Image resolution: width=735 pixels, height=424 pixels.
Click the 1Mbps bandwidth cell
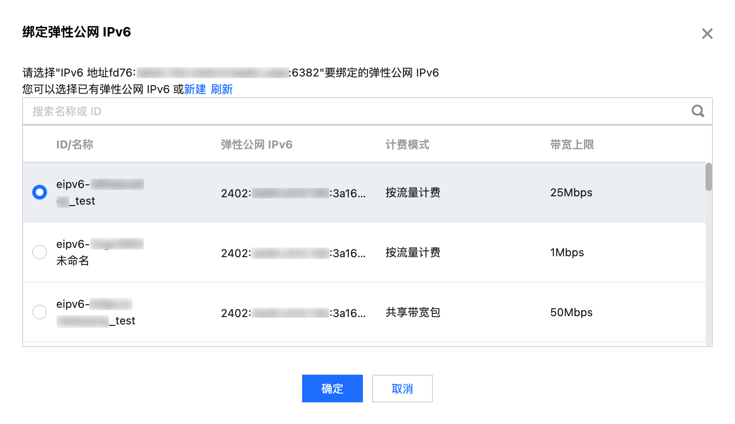(x=567, y=253)
